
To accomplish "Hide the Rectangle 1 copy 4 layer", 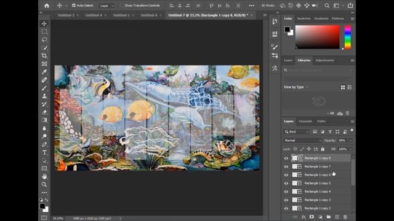I will point(286,192).
